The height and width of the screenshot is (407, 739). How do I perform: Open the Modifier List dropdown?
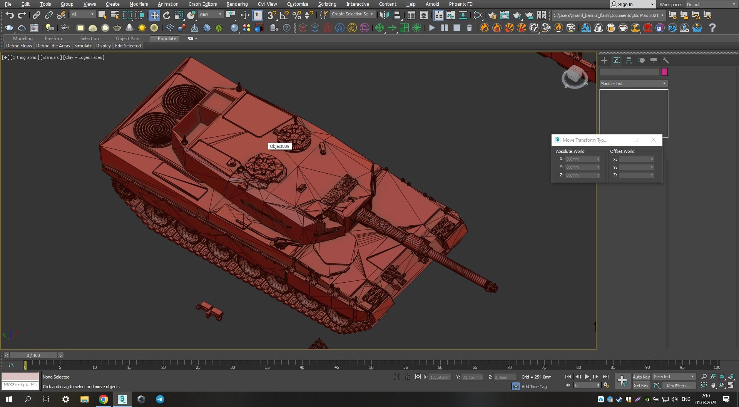tap(633, 83)
